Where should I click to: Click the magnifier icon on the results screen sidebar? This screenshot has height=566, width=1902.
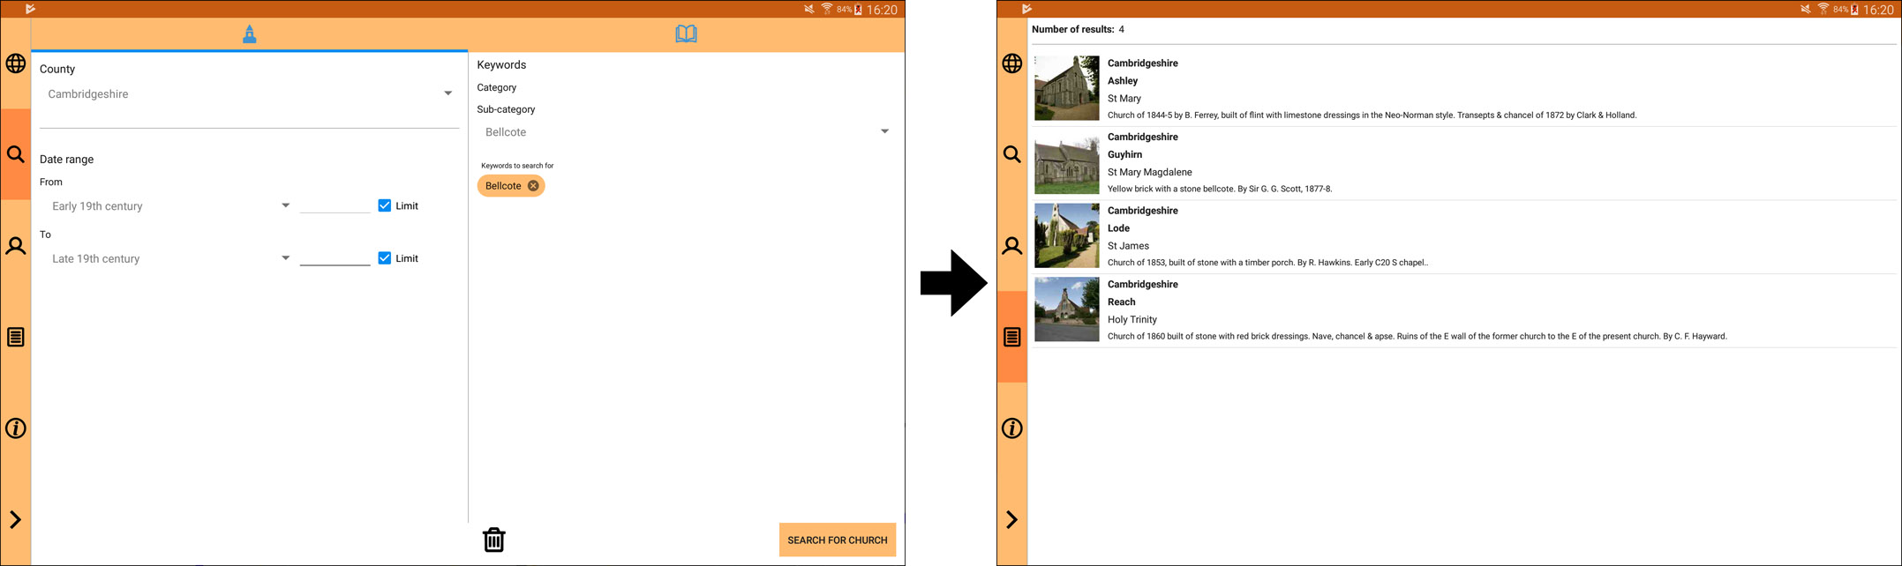pos(1012,155)
